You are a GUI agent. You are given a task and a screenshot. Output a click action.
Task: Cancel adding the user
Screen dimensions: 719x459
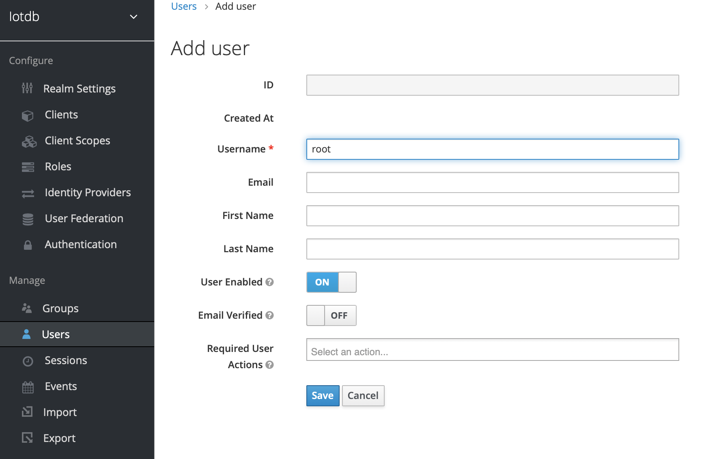pos(363,395)
